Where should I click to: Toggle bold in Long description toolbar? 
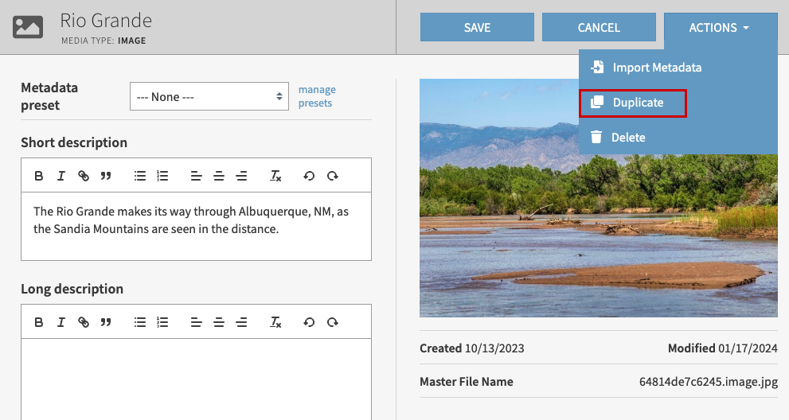point(39,322)
